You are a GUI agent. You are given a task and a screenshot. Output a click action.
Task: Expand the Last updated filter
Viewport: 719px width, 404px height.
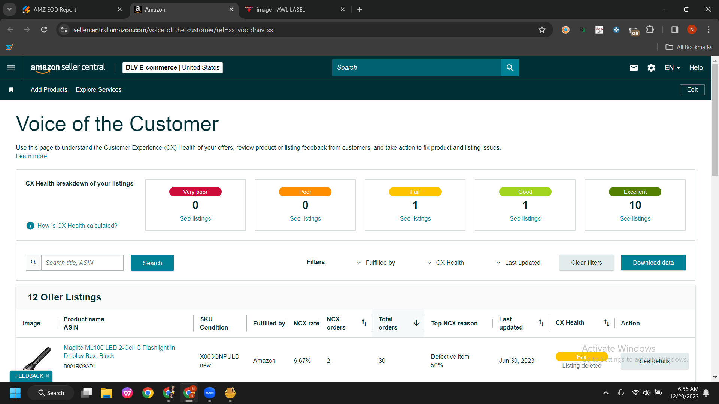(518, 263)
